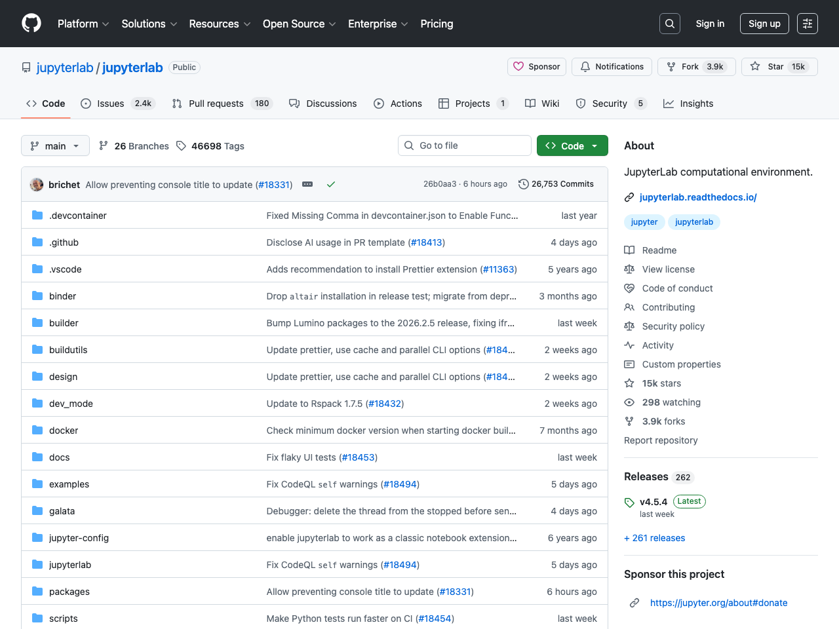Click the Activity pulse icon in About
839x629 pixels.
(x=629, y=345)
